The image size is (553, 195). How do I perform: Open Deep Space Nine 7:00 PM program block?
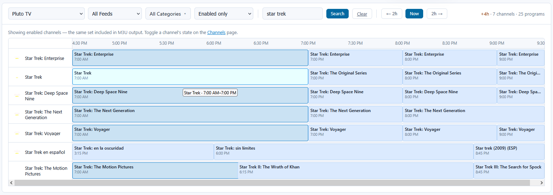(x=355, y=95)
